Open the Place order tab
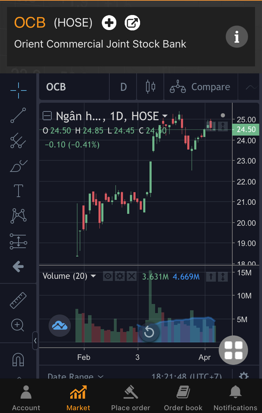Viewport: 262px width, 413px height. (131, 397)
